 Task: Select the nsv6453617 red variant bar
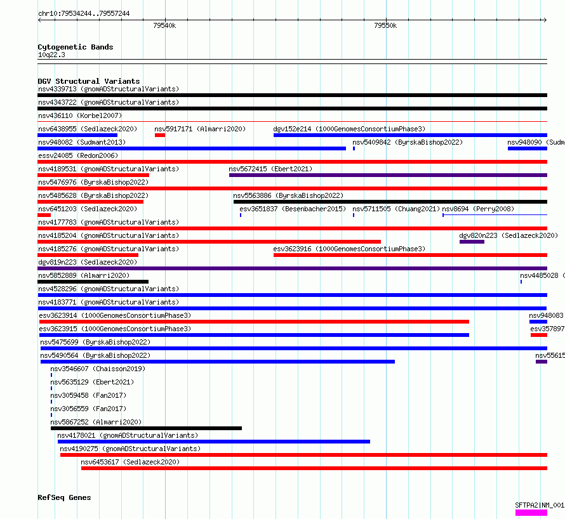[x=314, y=468]
